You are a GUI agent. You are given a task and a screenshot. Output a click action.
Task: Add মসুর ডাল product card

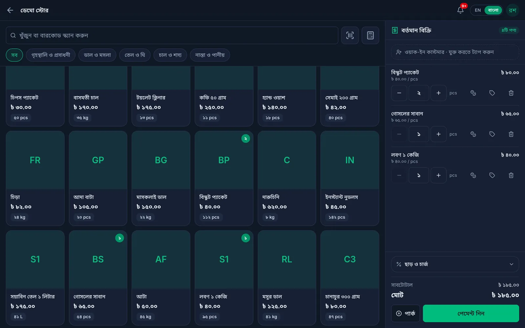click(x=287, y=278)
